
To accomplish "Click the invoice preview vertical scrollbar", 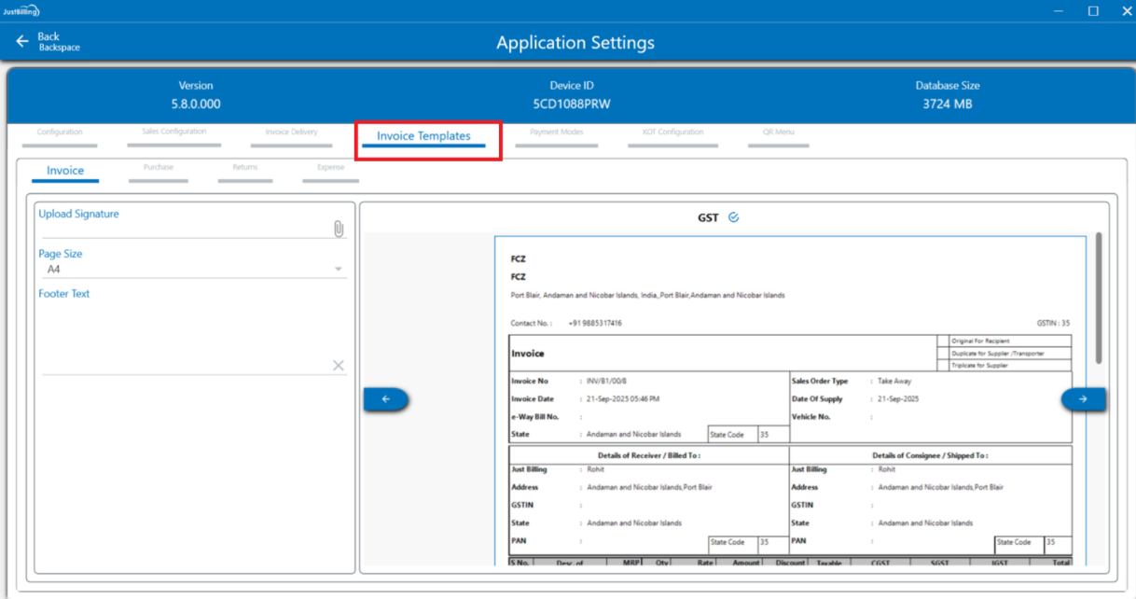I will point(1099,299).
